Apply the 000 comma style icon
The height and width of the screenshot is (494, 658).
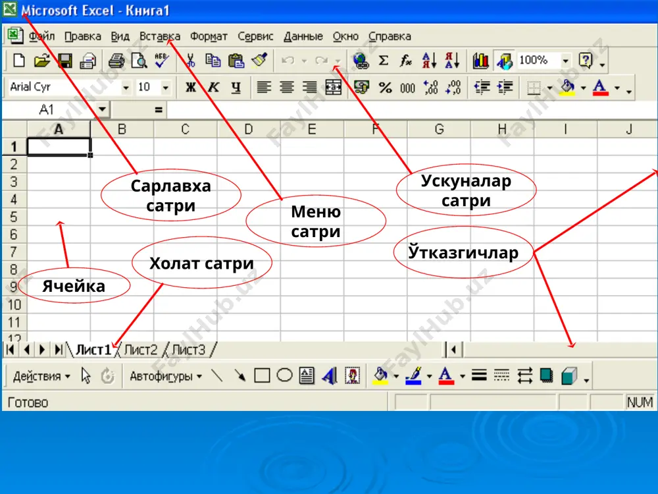point(407,88)
